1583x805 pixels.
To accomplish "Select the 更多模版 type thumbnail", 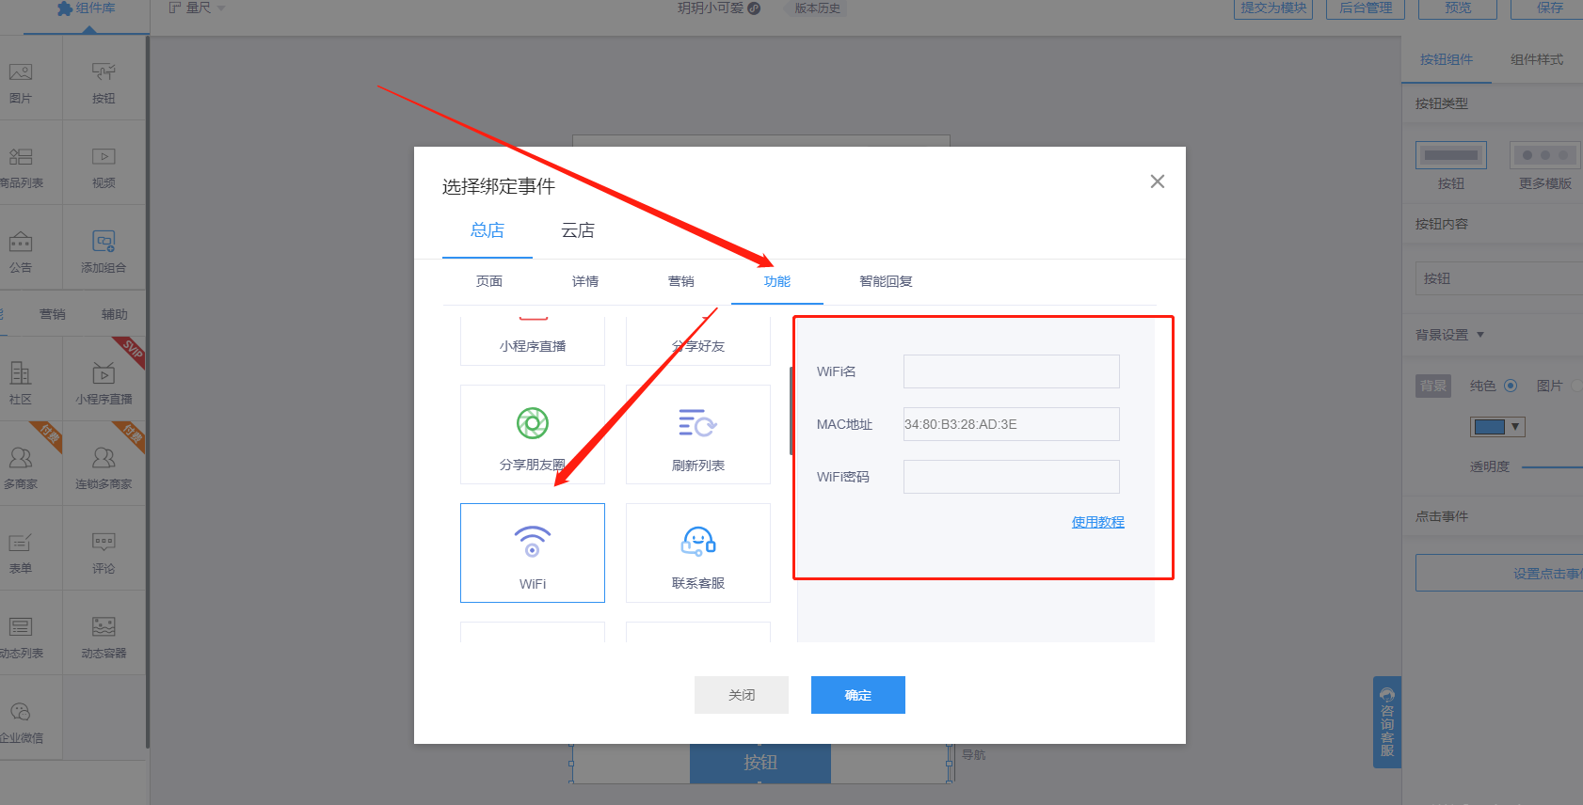I will (x=1545, y=155).
